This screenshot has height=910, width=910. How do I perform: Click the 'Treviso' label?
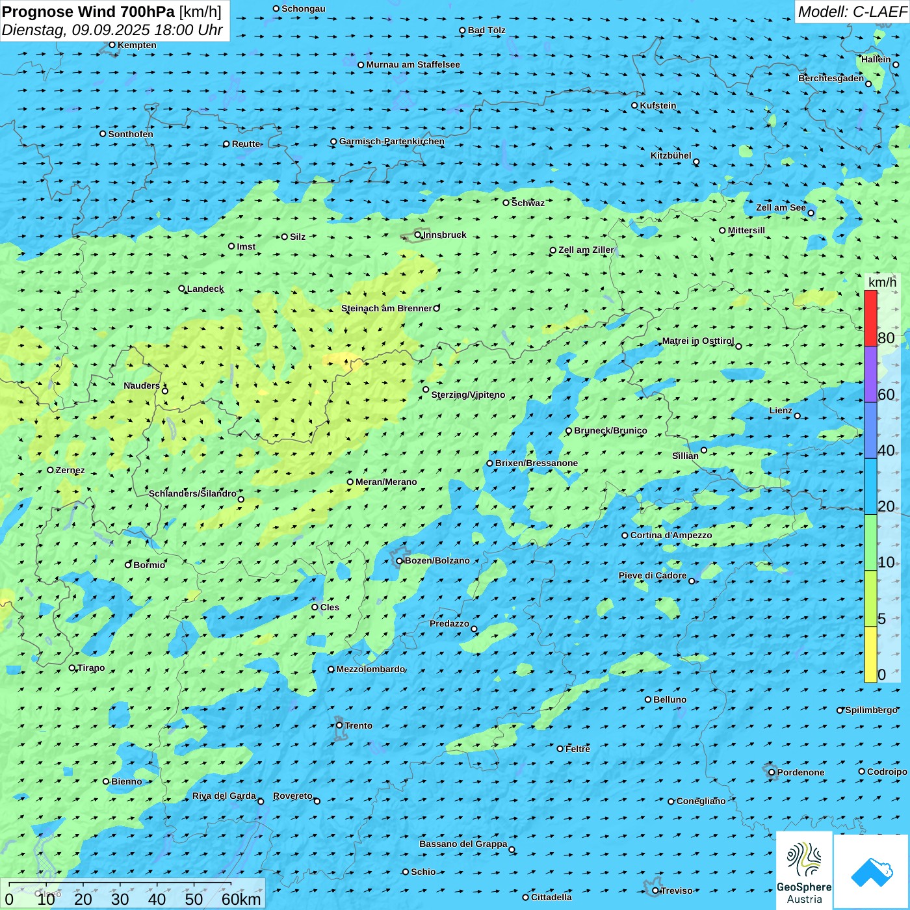pos(677,890)
